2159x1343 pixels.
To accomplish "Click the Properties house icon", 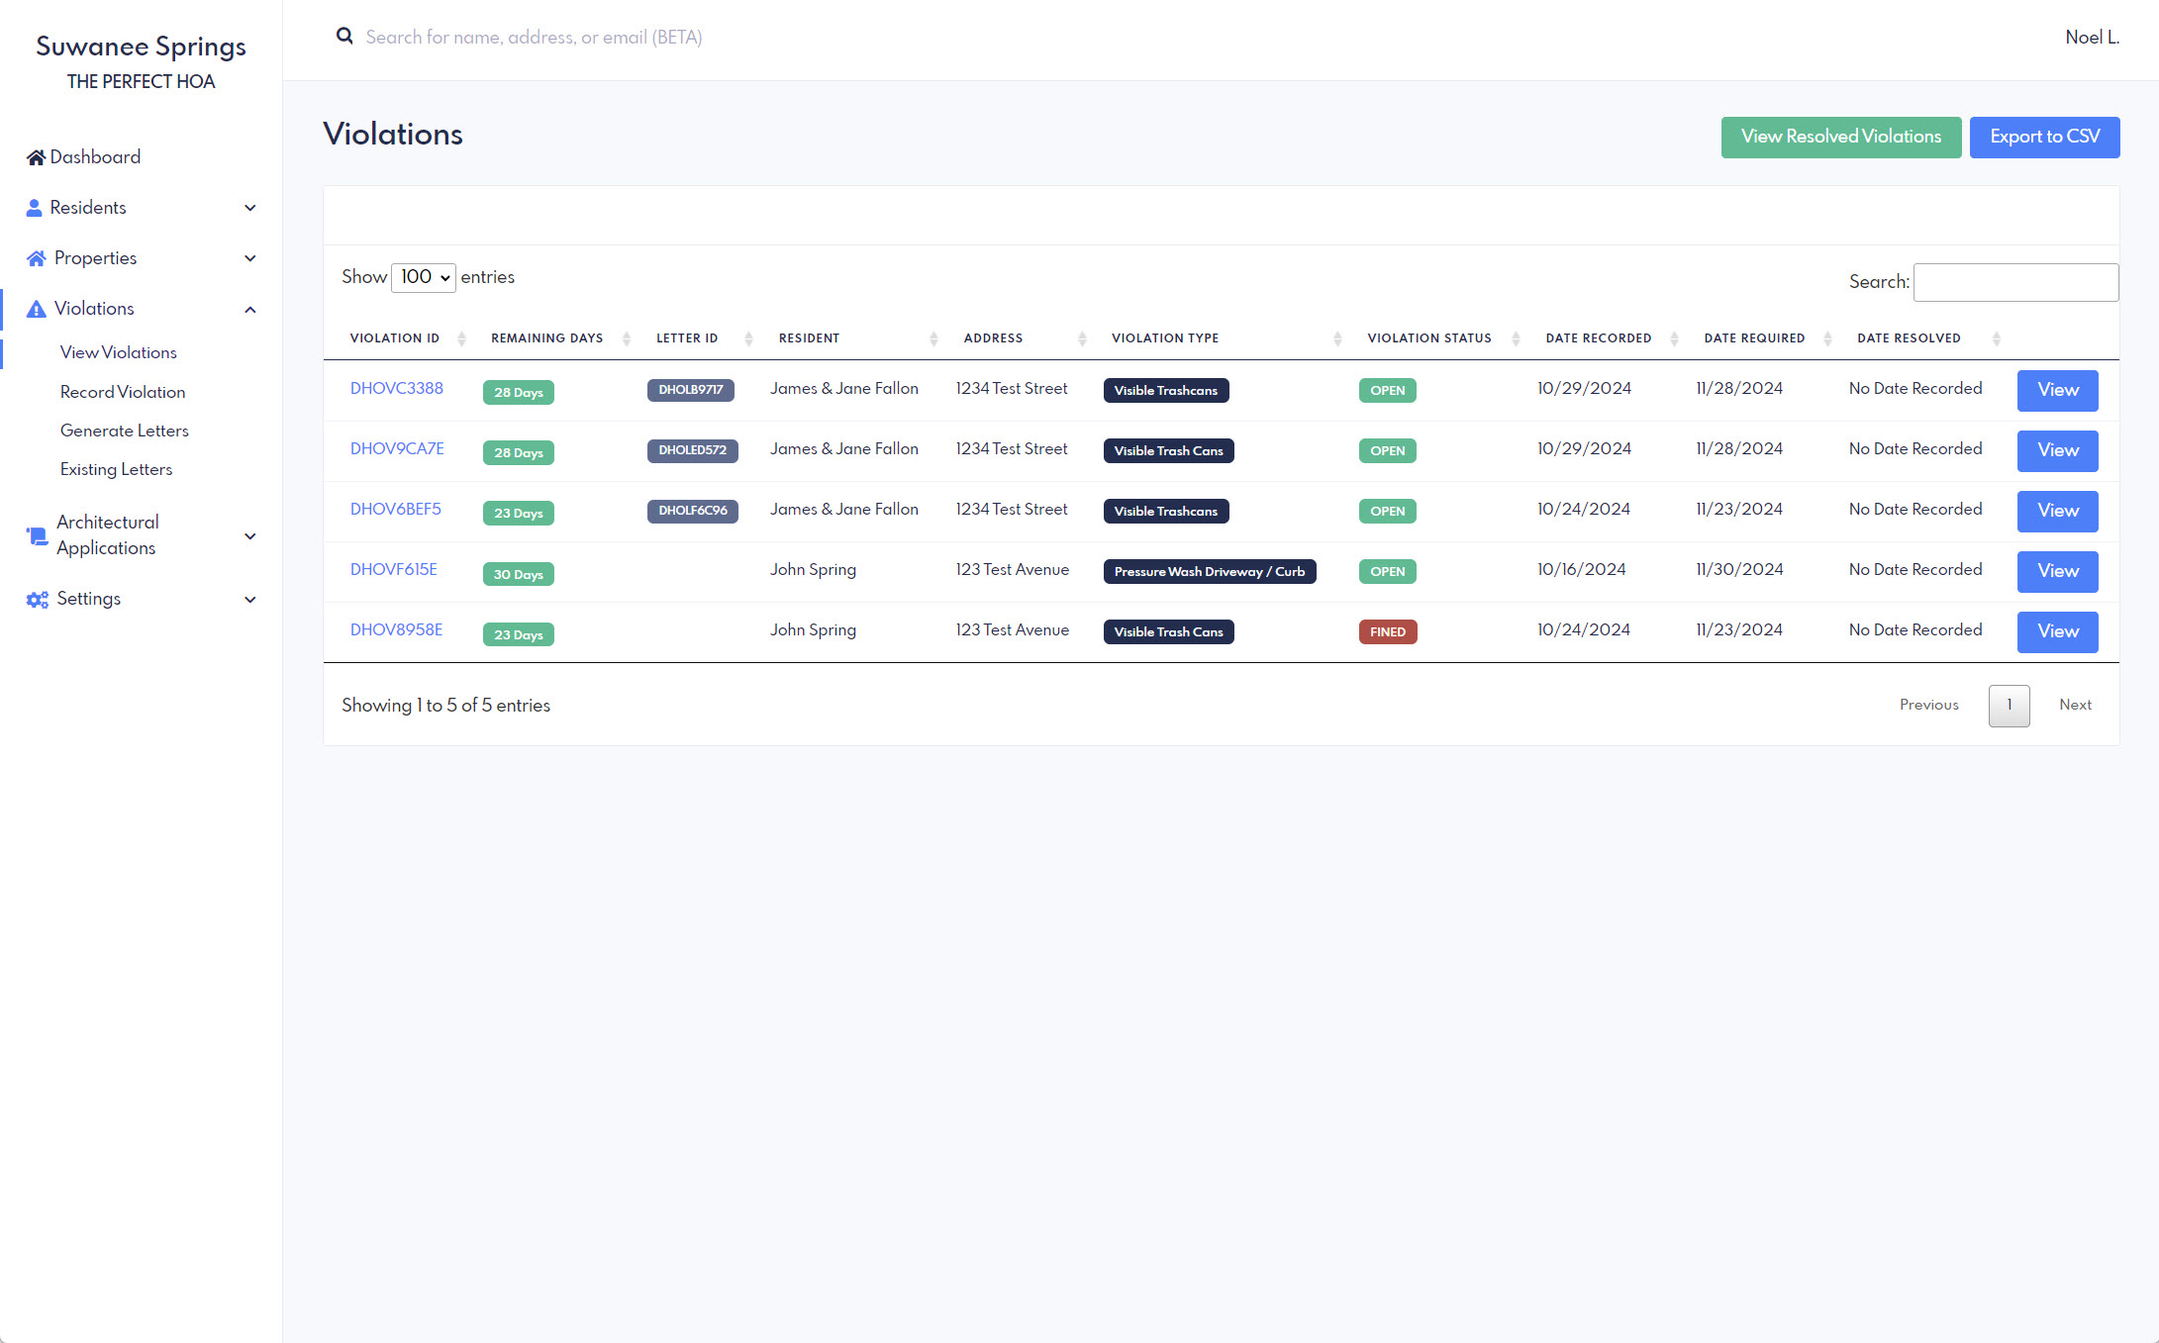I will pyautogui.click(x=36, y=257).
